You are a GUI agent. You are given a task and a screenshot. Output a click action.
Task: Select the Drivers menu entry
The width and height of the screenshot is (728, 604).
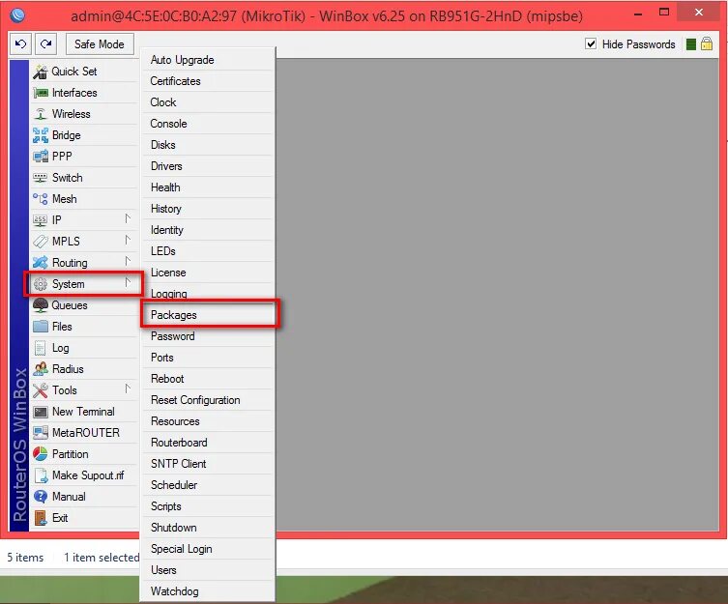click(208, 166)
